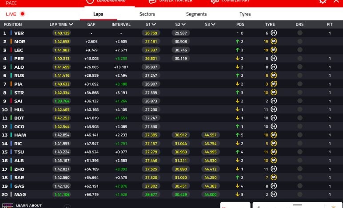Click the Learn About link
The image size is (343, 208).
(29, 205)
